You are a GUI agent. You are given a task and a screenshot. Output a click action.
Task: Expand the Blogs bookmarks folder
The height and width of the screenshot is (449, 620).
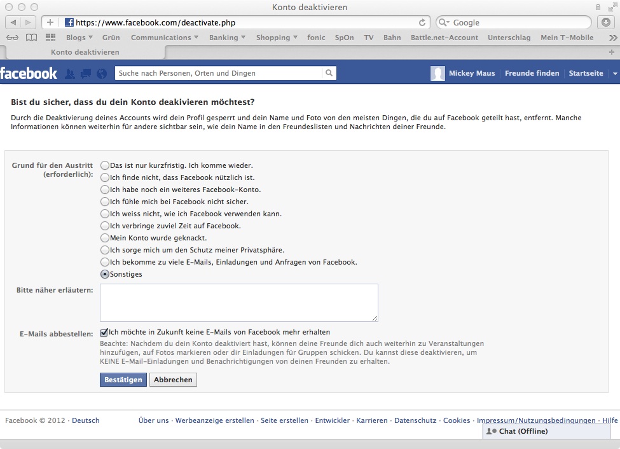pyautogui.click(x=79, y=38)
